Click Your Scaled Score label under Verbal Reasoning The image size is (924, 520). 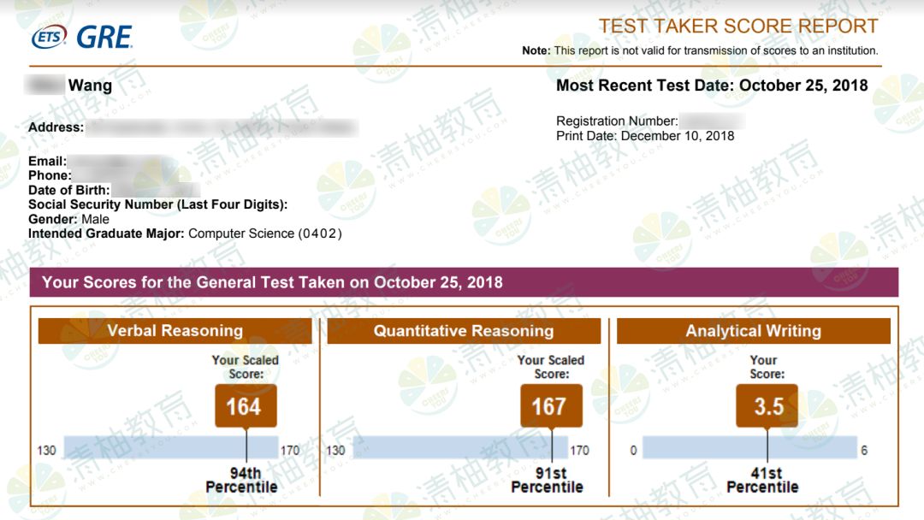(246, 367)
